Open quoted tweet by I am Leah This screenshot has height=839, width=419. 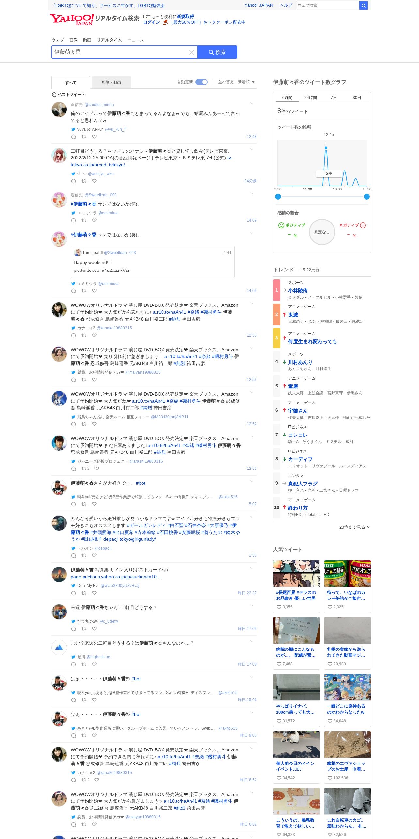click(x=152, y=262)
